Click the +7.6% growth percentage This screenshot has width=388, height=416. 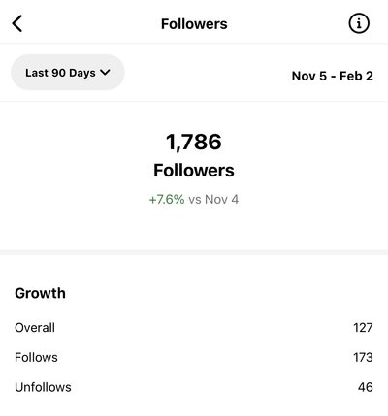167,199
